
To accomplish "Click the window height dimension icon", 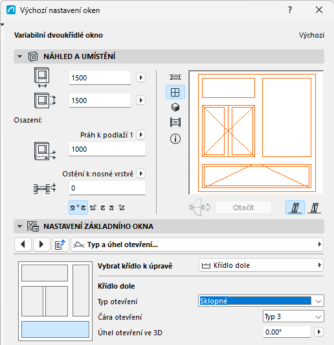I will click(45, 101).
